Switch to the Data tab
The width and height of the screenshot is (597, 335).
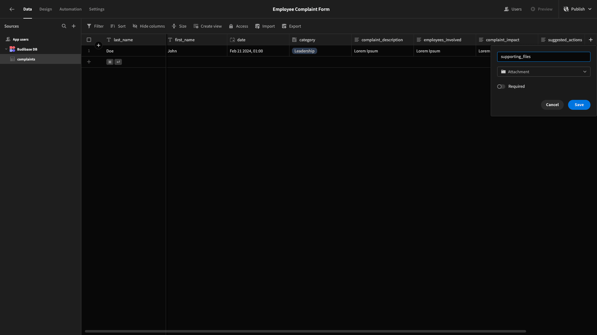tap(28, 9)
